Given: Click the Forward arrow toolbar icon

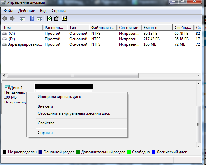Looking at the screenshot, I should (12, 18).
